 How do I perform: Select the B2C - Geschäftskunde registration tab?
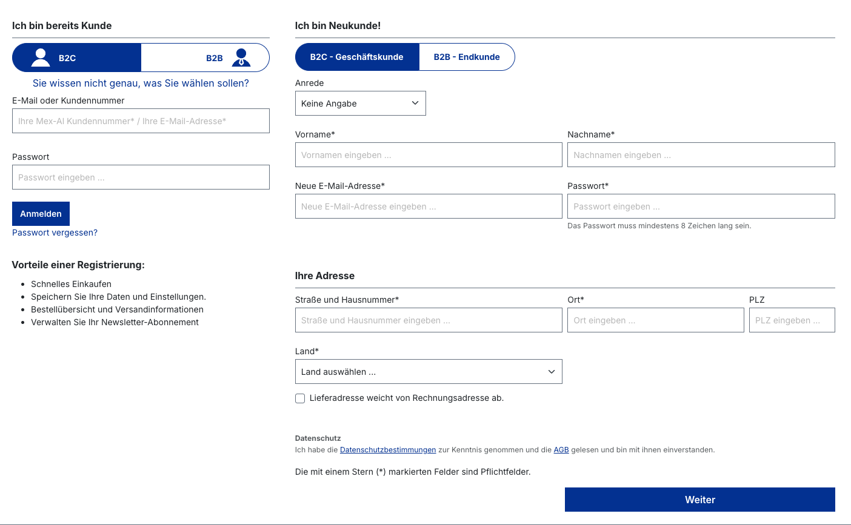coord(357,57)
